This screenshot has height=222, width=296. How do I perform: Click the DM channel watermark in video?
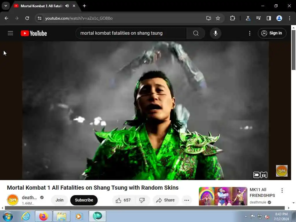pos(282,171)
